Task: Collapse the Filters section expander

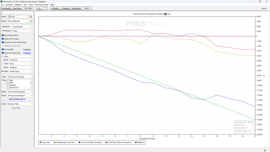Action: [2, 56]
